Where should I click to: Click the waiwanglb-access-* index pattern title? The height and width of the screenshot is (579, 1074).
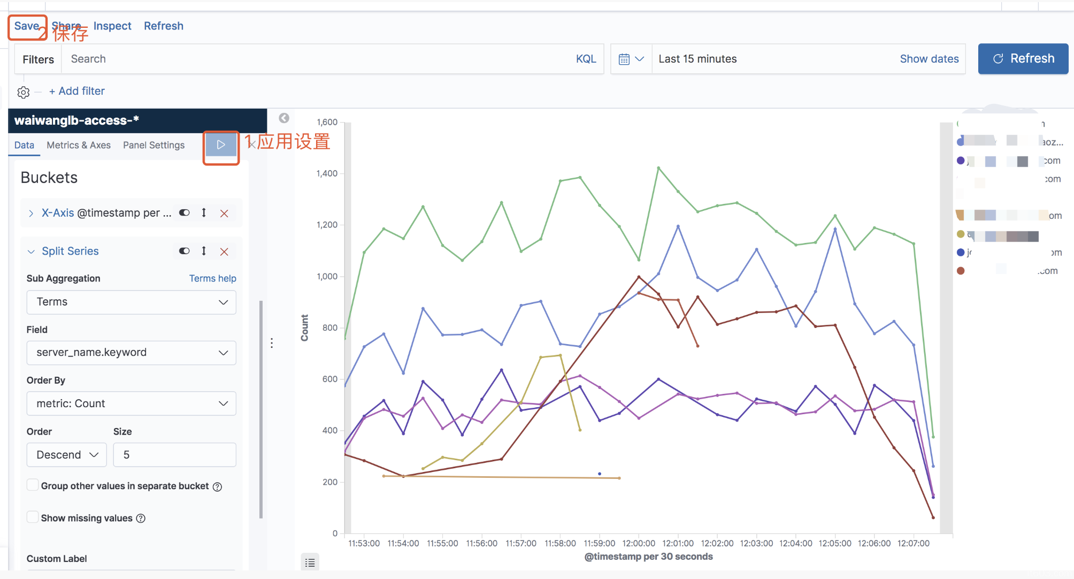click(x=76, y=120)
